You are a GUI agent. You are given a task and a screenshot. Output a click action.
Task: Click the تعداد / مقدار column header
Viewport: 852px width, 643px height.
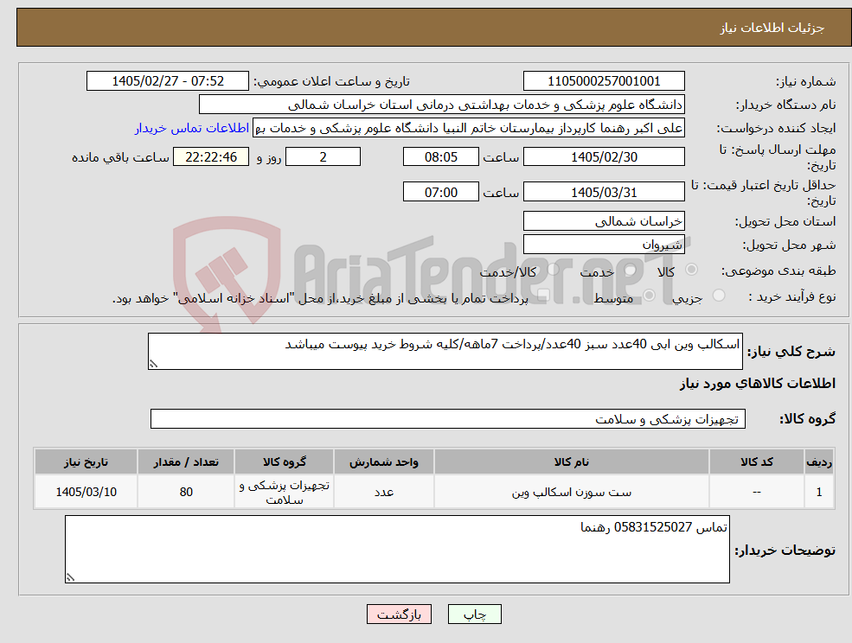[186, 462]
